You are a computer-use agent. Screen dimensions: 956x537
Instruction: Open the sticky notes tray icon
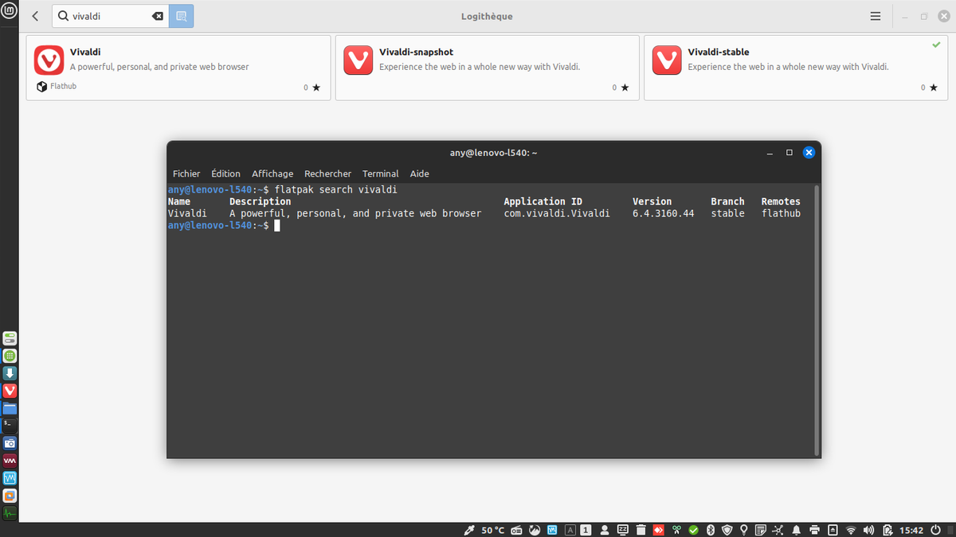click(761, 530)
